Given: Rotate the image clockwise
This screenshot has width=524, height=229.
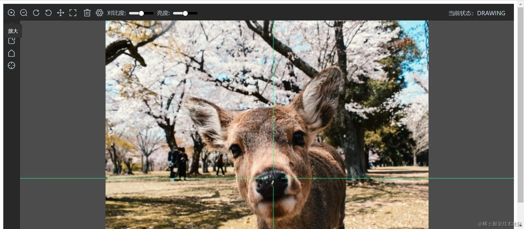Looking at the screenshot, I should point(36,13).
